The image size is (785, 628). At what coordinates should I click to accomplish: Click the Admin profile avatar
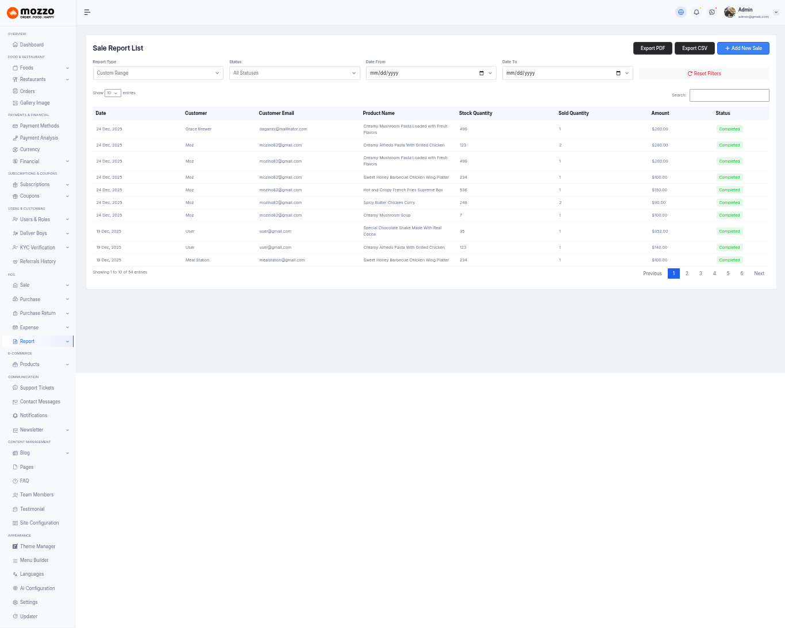click(730, 12)
